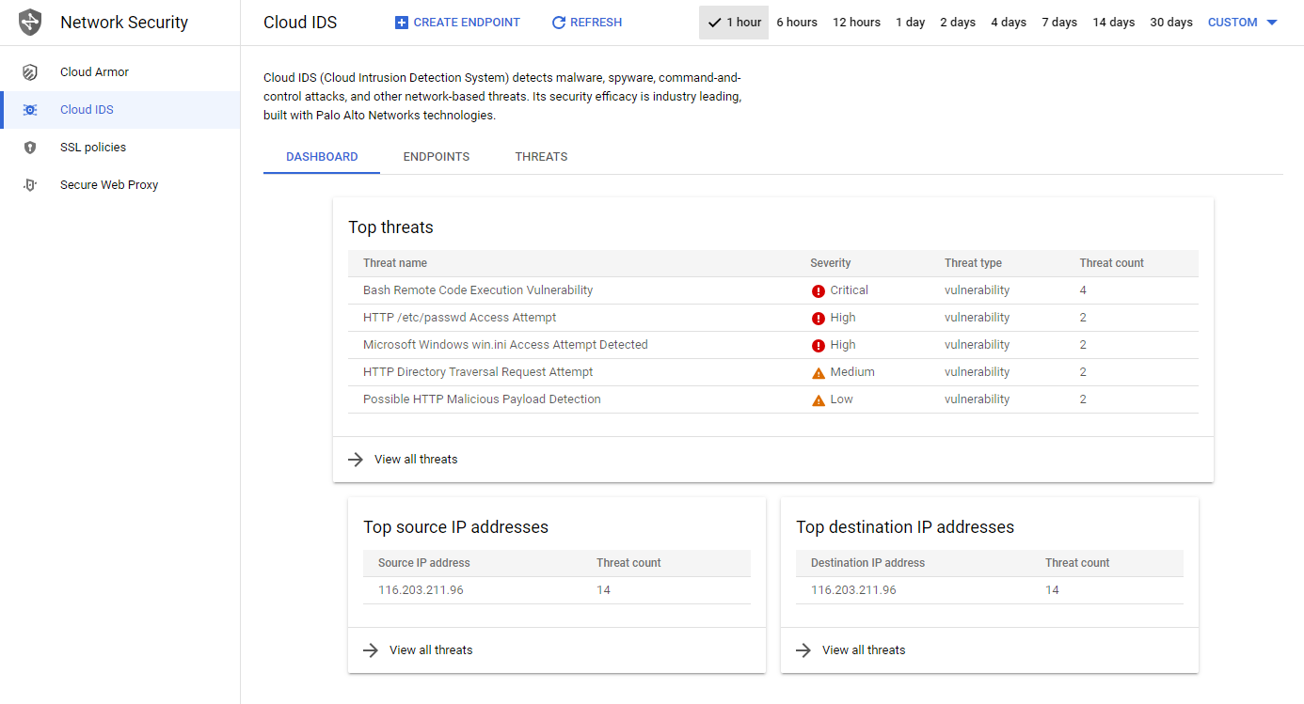
Task: Click HTTP Directory Traversal Request Attempt row
Action: [773, 372]
